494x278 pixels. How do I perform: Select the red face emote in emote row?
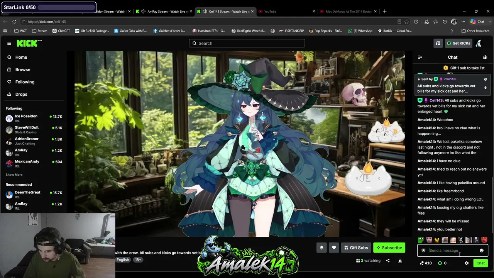[484, 240]
